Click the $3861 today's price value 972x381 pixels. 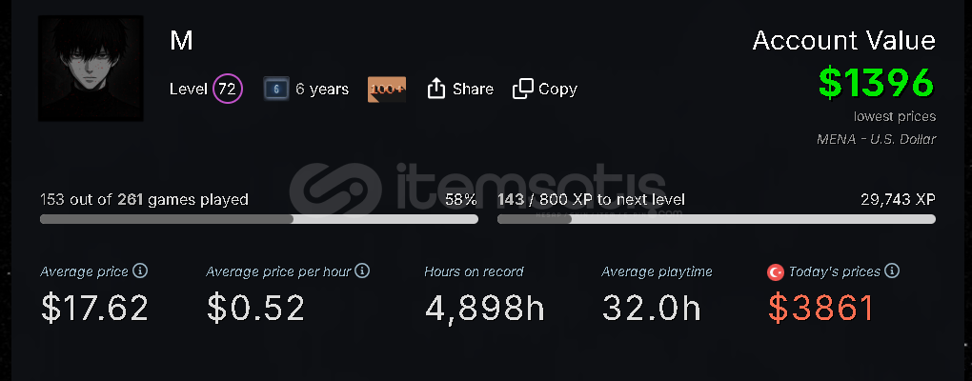[821, 308]
